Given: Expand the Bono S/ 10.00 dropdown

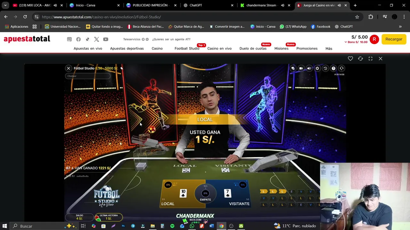Looking at the screenshot, I should [x=356, y=42].
